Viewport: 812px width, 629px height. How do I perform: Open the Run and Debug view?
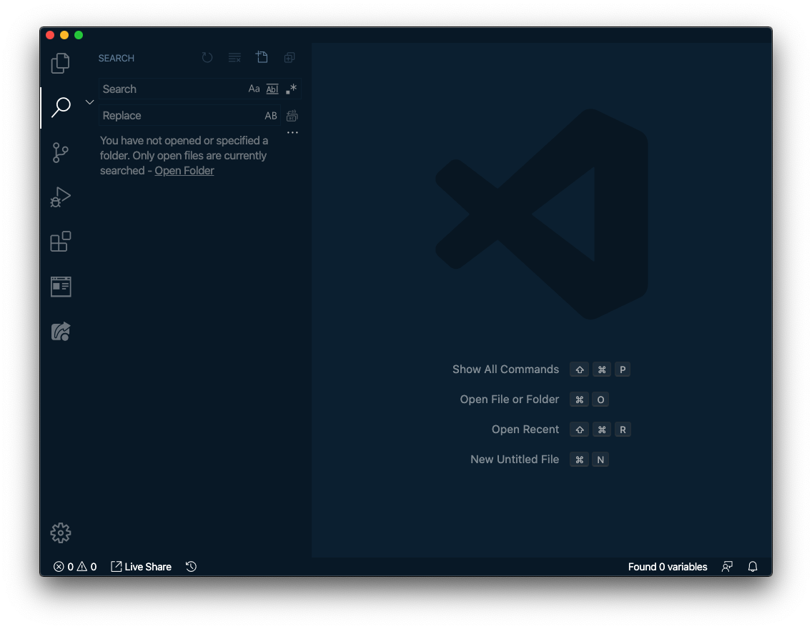click(x=61, y=197)
